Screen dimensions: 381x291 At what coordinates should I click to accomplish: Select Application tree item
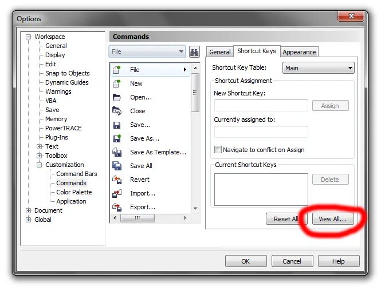pos(71,201)
